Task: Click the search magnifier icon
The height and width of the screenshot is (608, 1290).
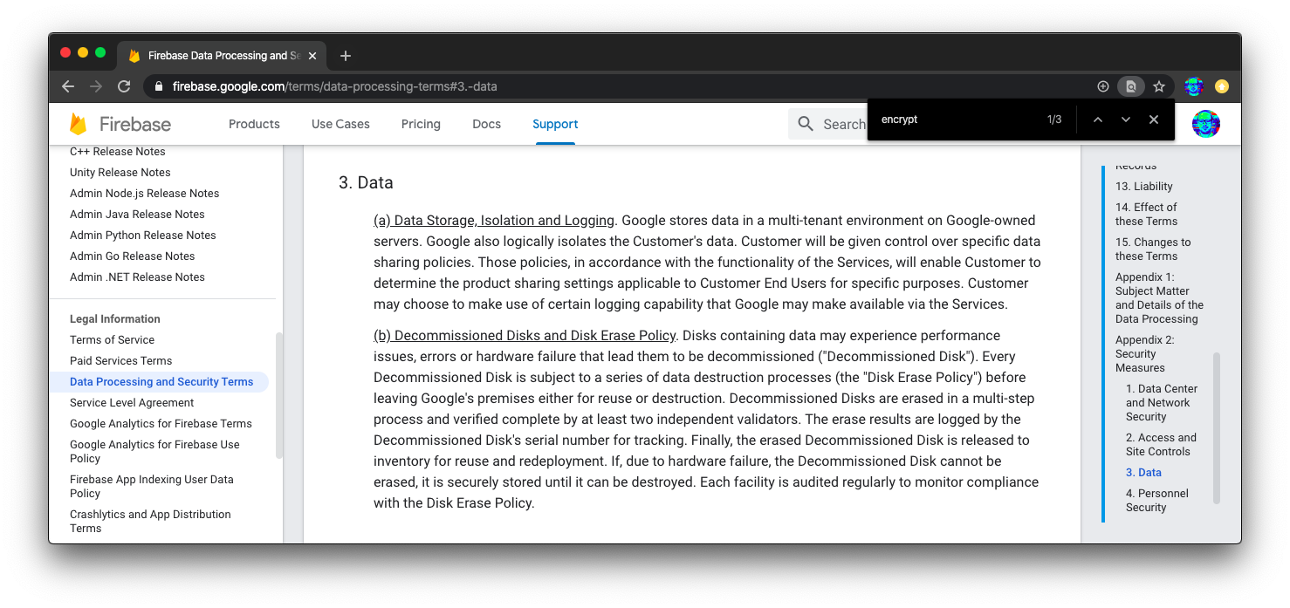Action: (806, 124)
